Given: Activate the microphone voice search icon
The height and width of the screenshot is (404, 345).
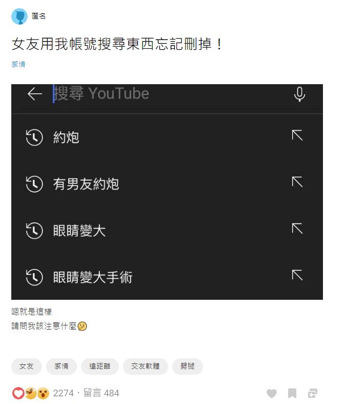Looking at the screenshot, I should [299, 94].
